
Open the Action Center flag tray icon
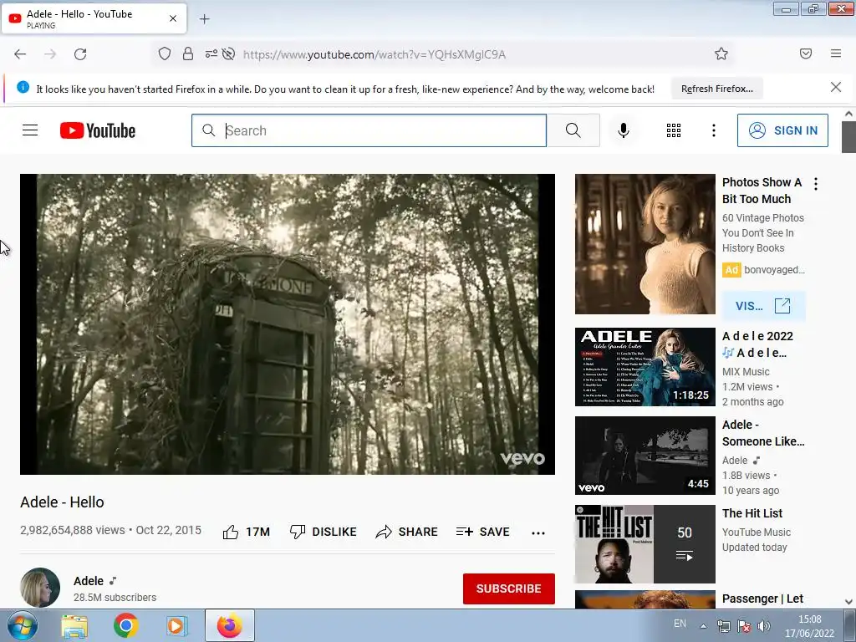coord(743,626)
